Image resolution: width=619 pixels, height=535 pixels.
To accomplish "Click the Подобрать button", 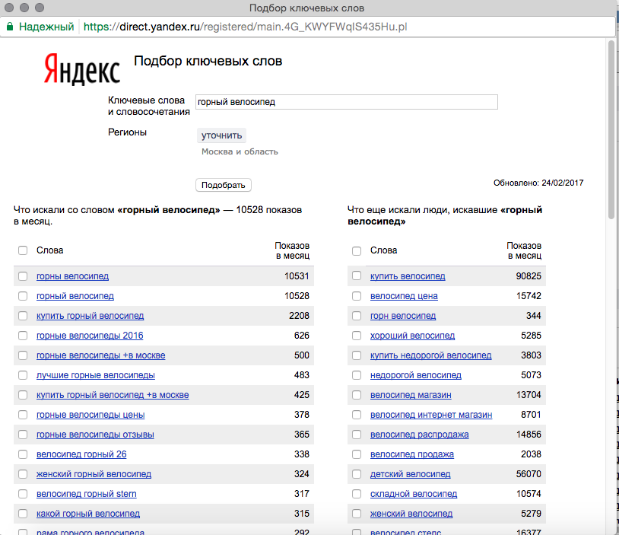I will pos(224,185).
